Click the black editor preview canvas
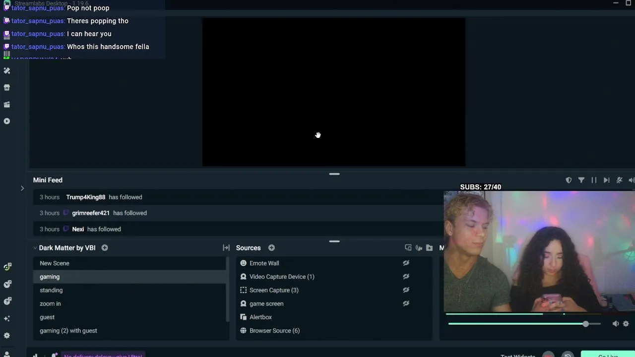Screen dimensions: 635x357 point(334,92)
